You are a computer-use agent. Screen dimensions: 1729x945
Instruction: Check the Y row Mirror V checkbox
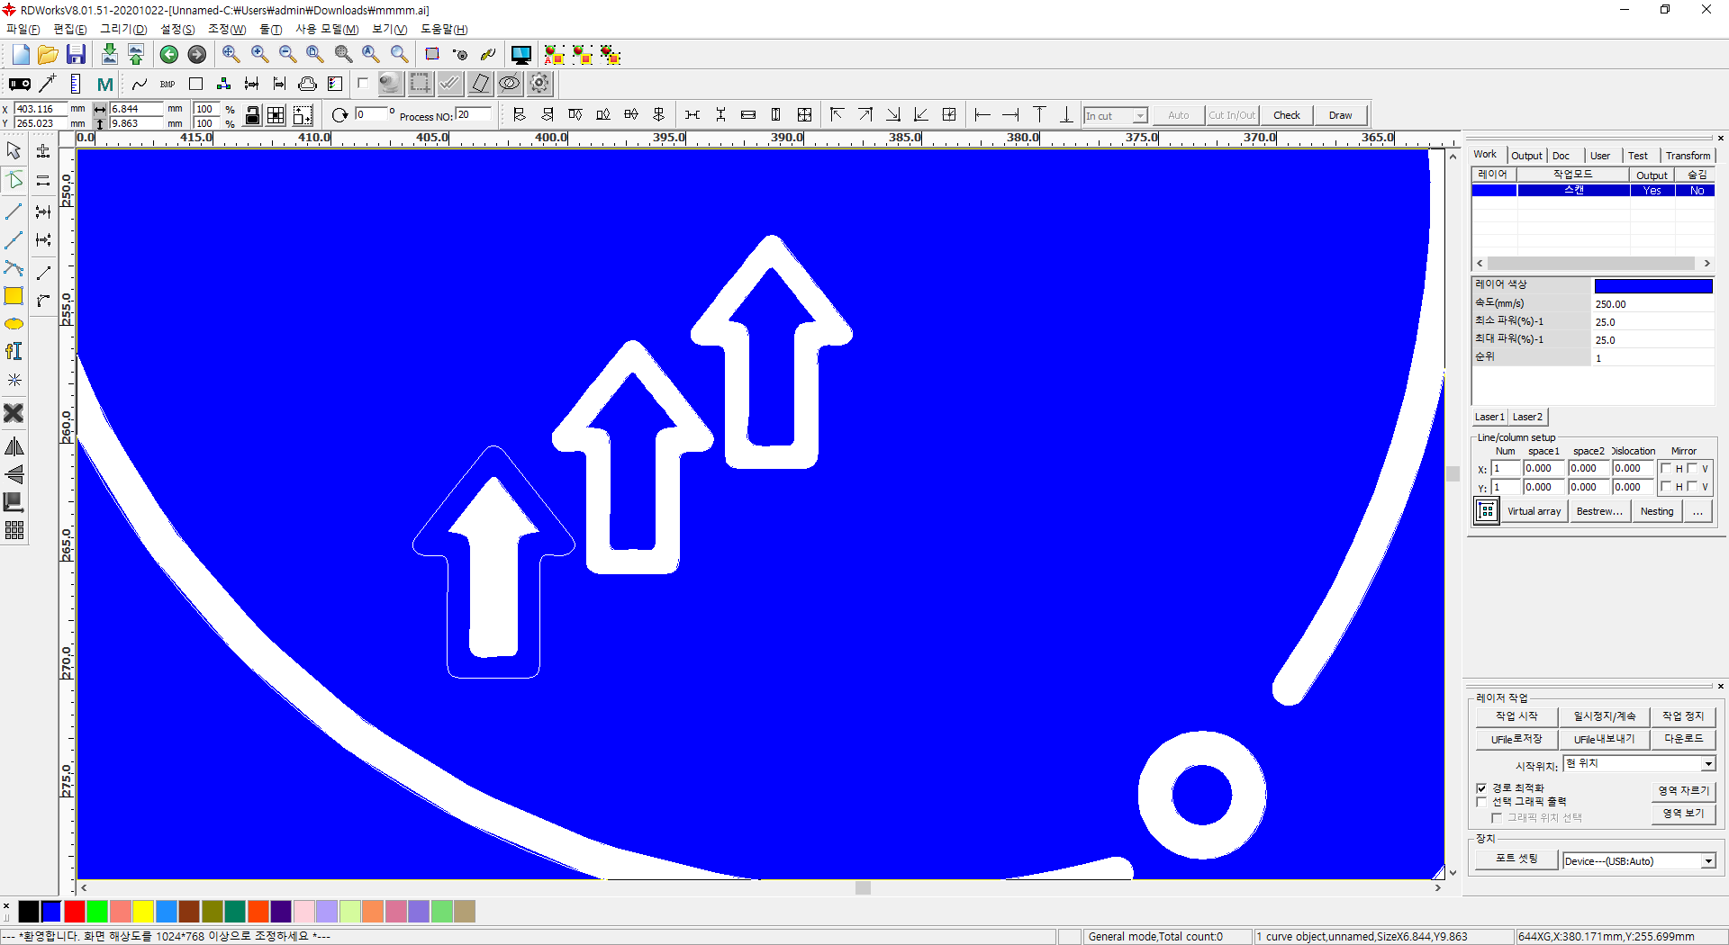[x=1692, y=487]
